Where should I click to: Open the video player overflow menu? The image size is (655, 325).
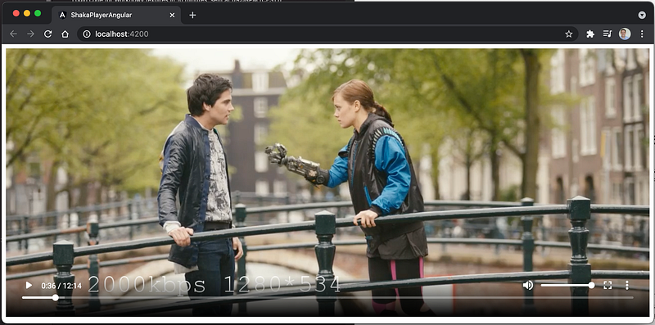point(626,286)
